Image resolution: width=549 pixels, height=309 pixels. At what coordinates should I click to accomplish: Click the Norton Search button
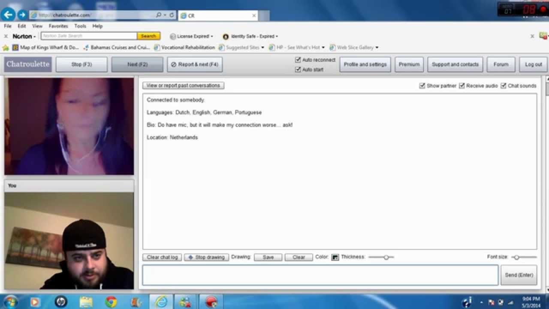point(148,36)
